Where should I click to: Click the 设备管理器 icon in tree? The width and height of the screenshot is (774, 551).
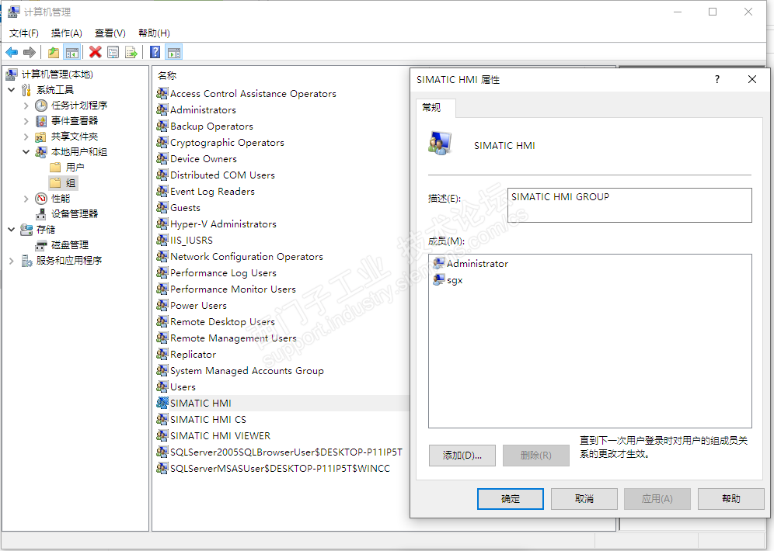point(41,214)
